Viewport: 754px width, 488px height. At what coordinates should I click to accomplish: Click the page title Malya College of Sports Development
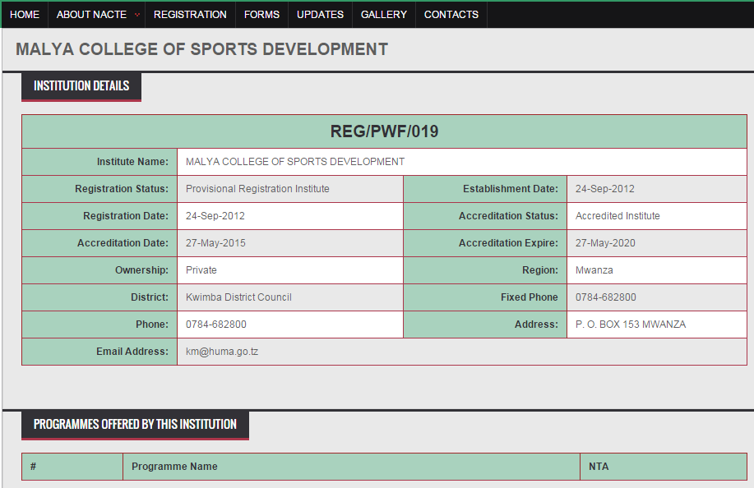201,49
